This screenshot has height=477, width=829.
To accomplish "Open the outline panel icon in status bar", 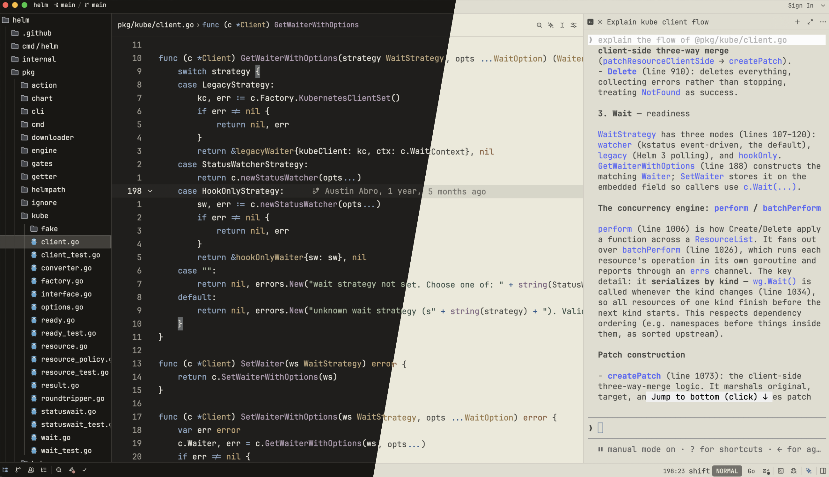I will click(x=44, y=470).
